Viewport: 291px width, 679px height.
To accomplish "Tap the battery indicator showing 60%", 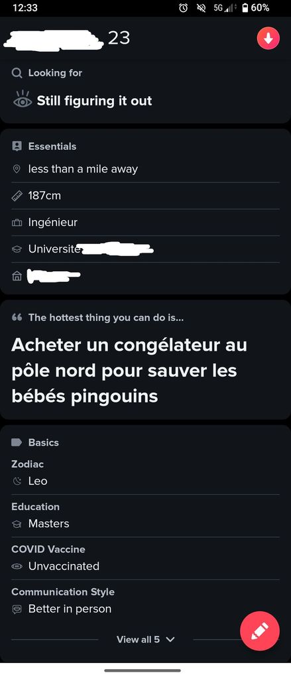I will (x=255, y=8).
